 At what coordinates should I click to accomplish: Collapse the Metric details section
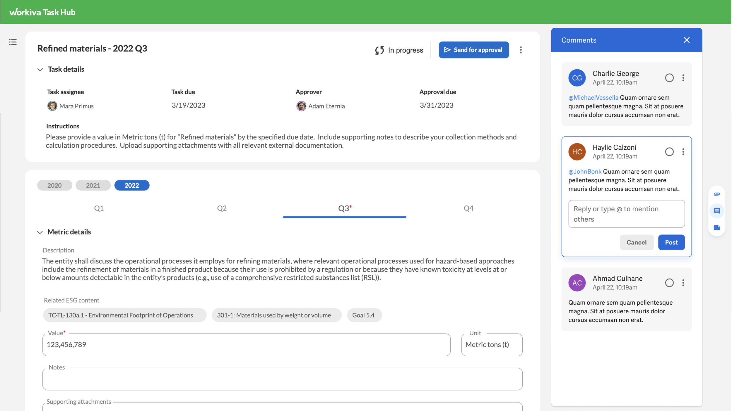[x=40, y=232]
